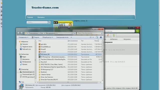Screen dimensions: 160x90
Task: Expand the address bar history dropdown arrow
Action: point(72,33)
